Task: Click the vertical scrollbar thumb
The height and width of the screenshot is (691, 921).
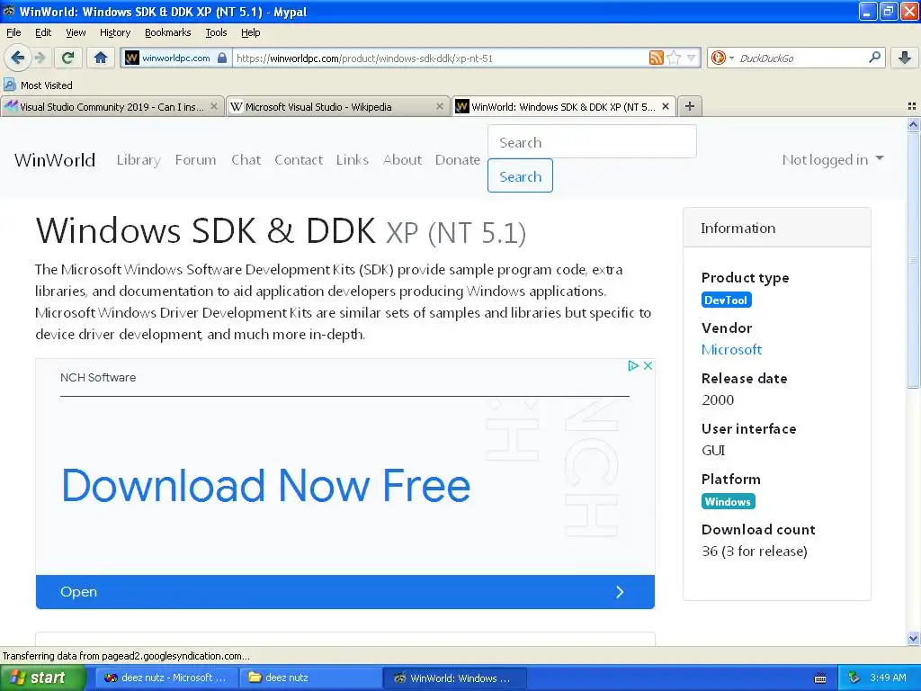Action: coord(913,258)
